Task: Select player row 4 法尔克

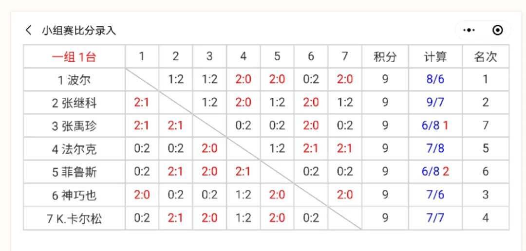Action: [74, 149]
